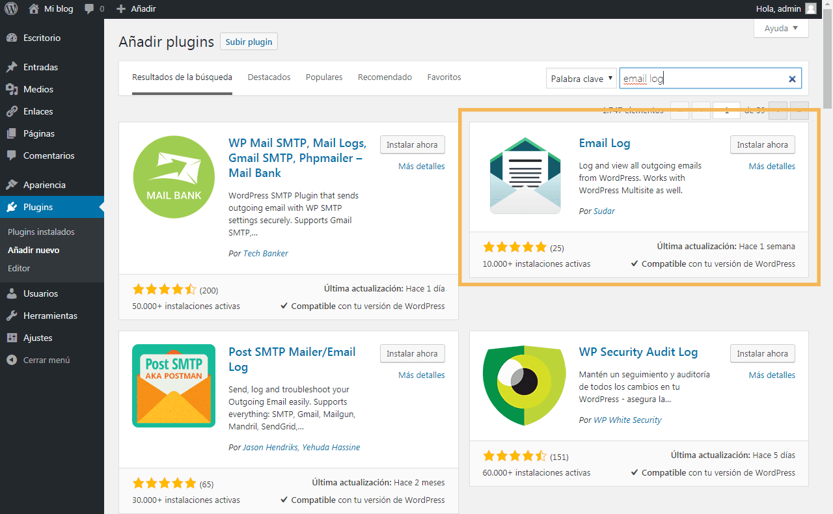Open the comments bubble in admin bar
The height and width of the screenshot is (514, 833).
[89, 9]
